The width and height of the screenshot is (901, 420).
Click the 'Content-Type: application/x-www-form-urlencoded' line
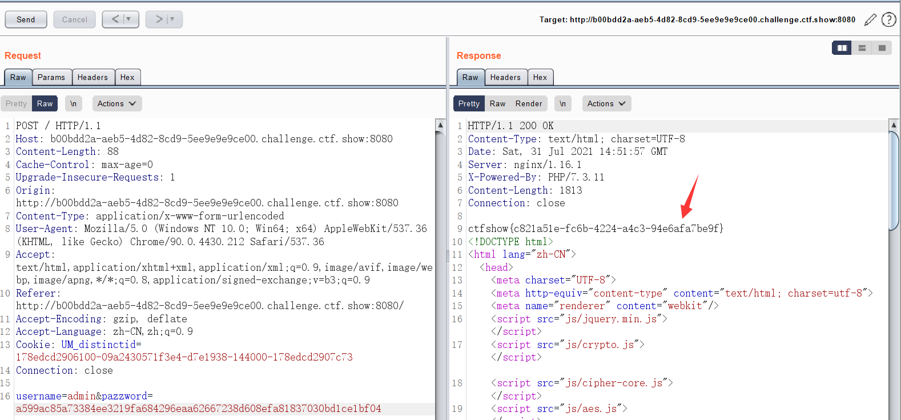point(150,216)
